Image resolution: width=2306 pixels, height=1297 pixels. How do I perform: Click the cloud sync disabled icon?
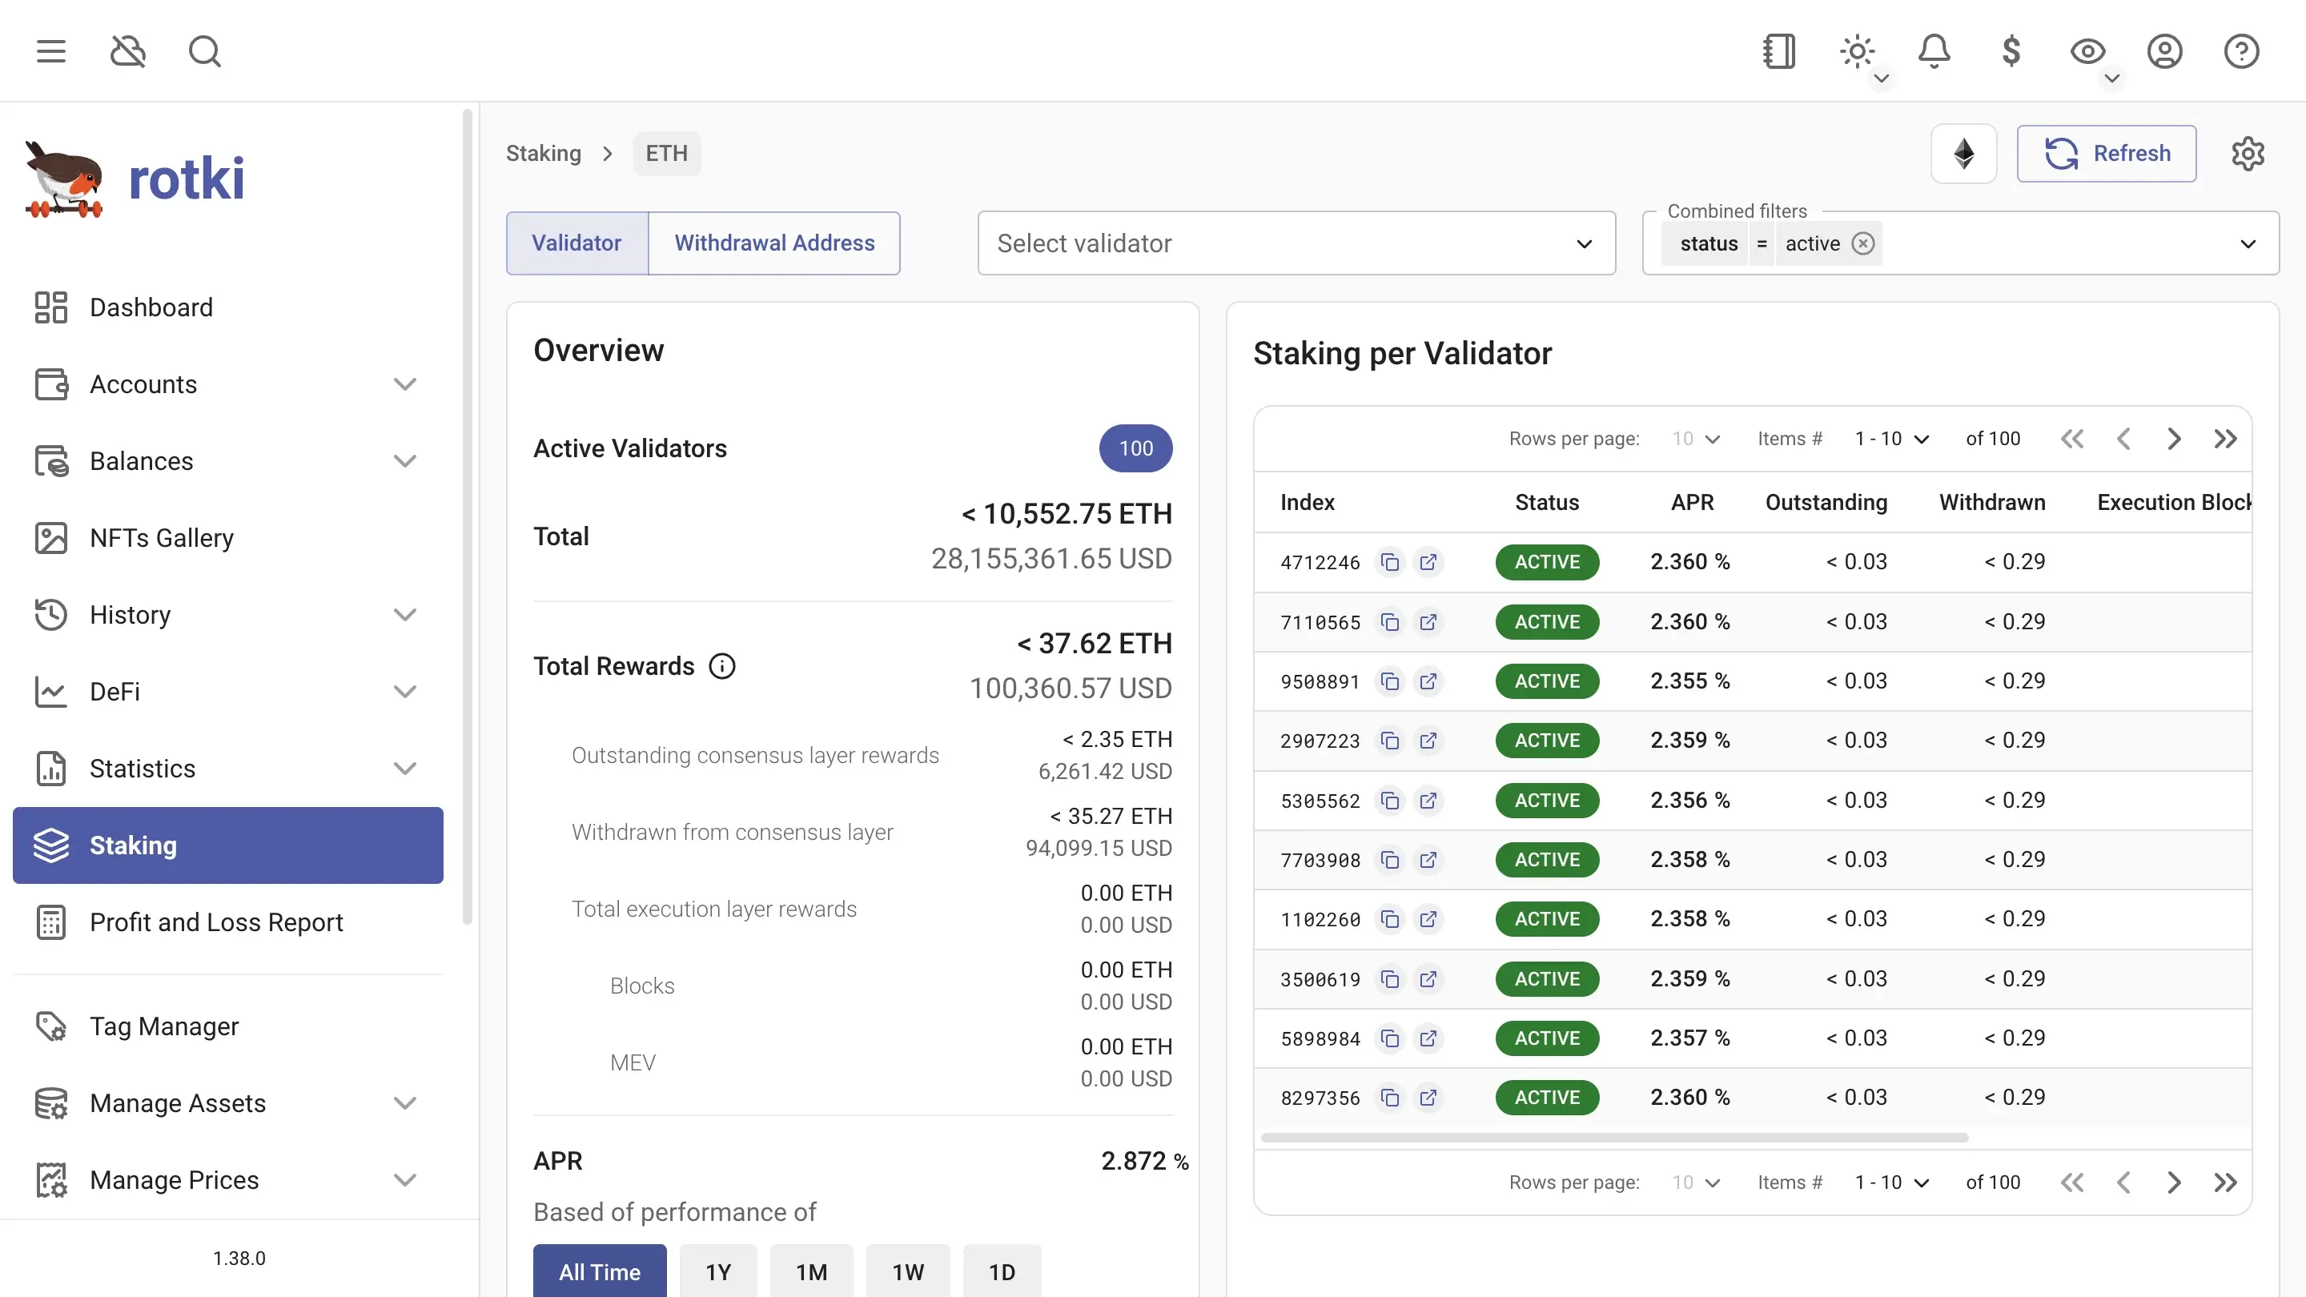(128, 51)
